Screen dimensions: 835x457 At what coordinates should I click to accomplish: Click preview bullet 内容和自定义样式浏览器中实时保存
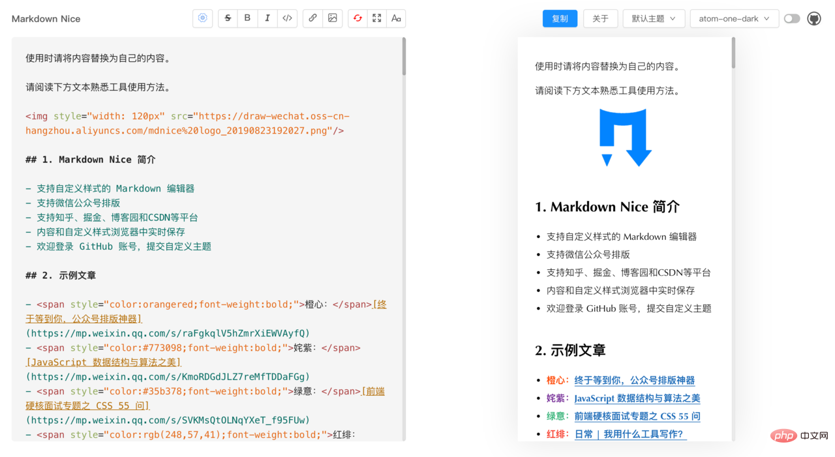[x=622, y=291]
